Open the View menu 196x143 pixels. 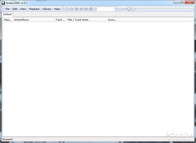23,9
